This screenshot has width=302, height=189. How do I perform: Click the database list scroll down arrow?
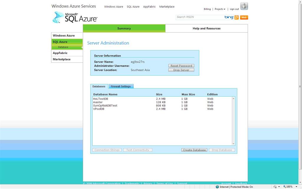click(x=234, y=144)
